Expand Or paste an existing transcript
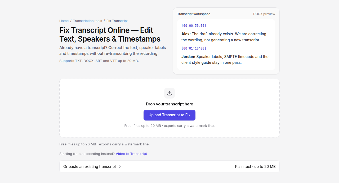This screenshot has width=339, height=183. [x=169, y=167]
